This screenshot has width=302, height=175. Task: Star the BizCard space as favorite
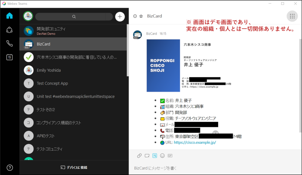pyautogui.click(x=141, y=16)
